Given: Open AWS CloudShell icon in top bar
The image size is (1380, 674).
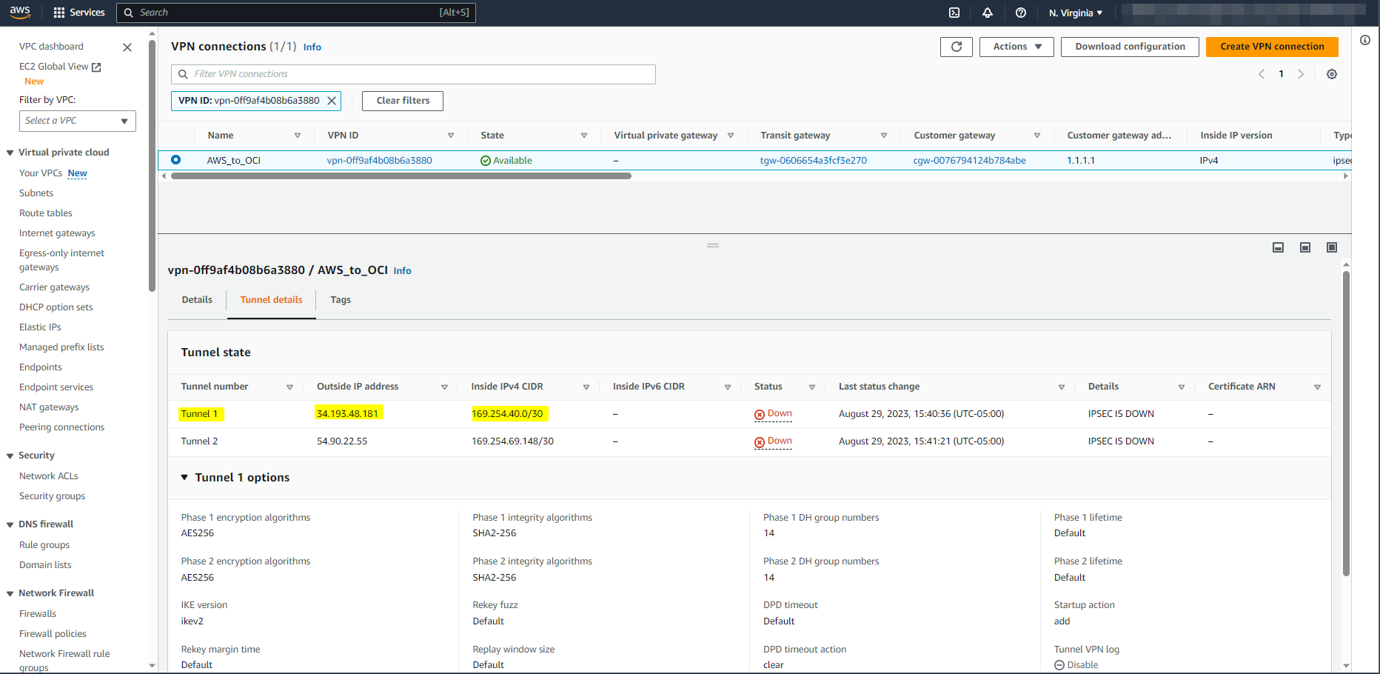Looking at the screenshot, I should pos(954,13).
